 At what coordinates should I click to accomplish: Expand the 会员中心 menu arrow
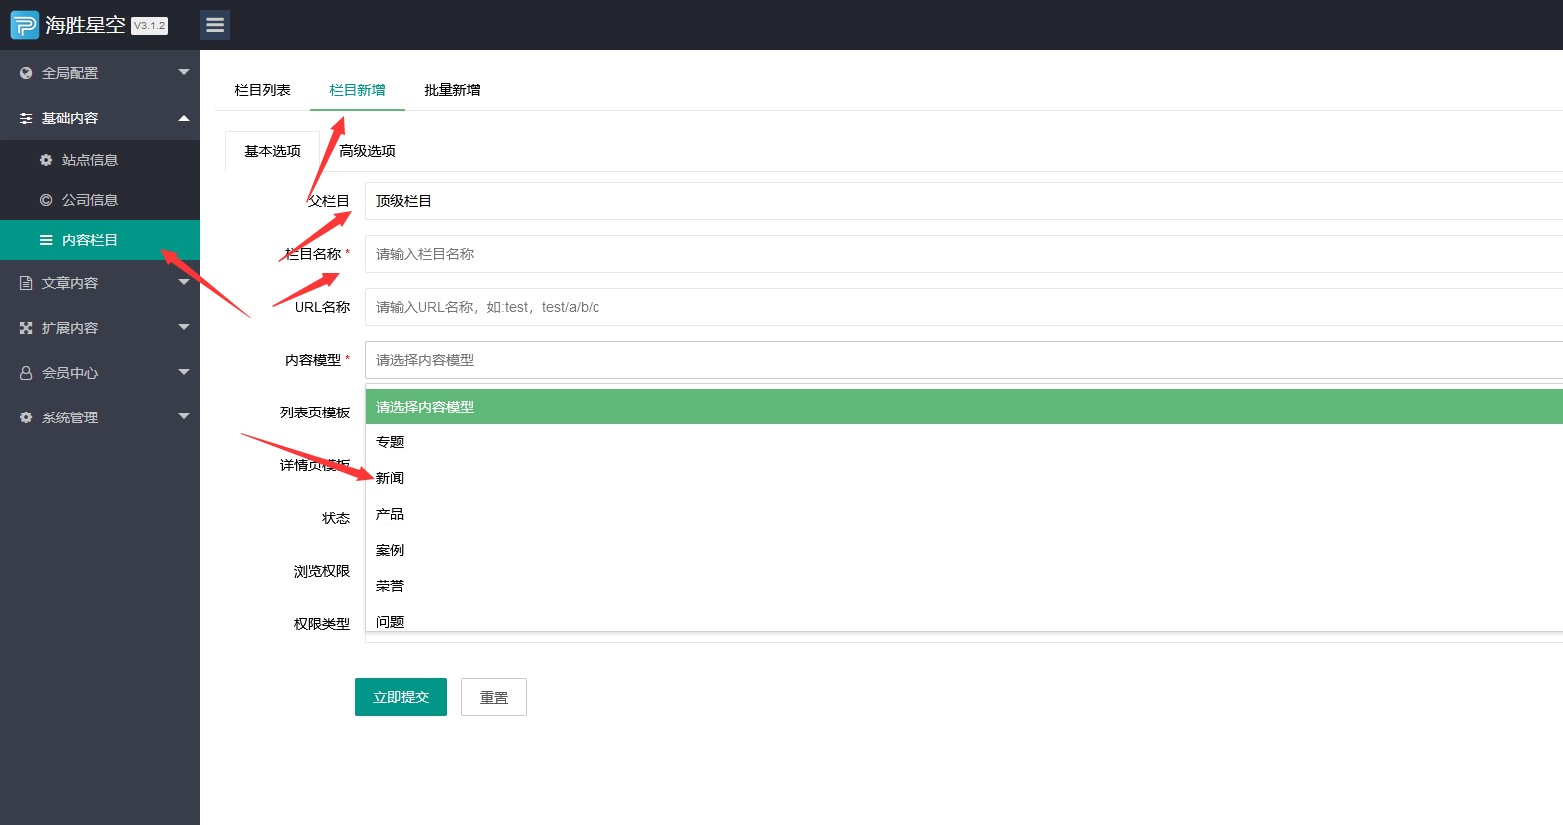tap(184, 372)
